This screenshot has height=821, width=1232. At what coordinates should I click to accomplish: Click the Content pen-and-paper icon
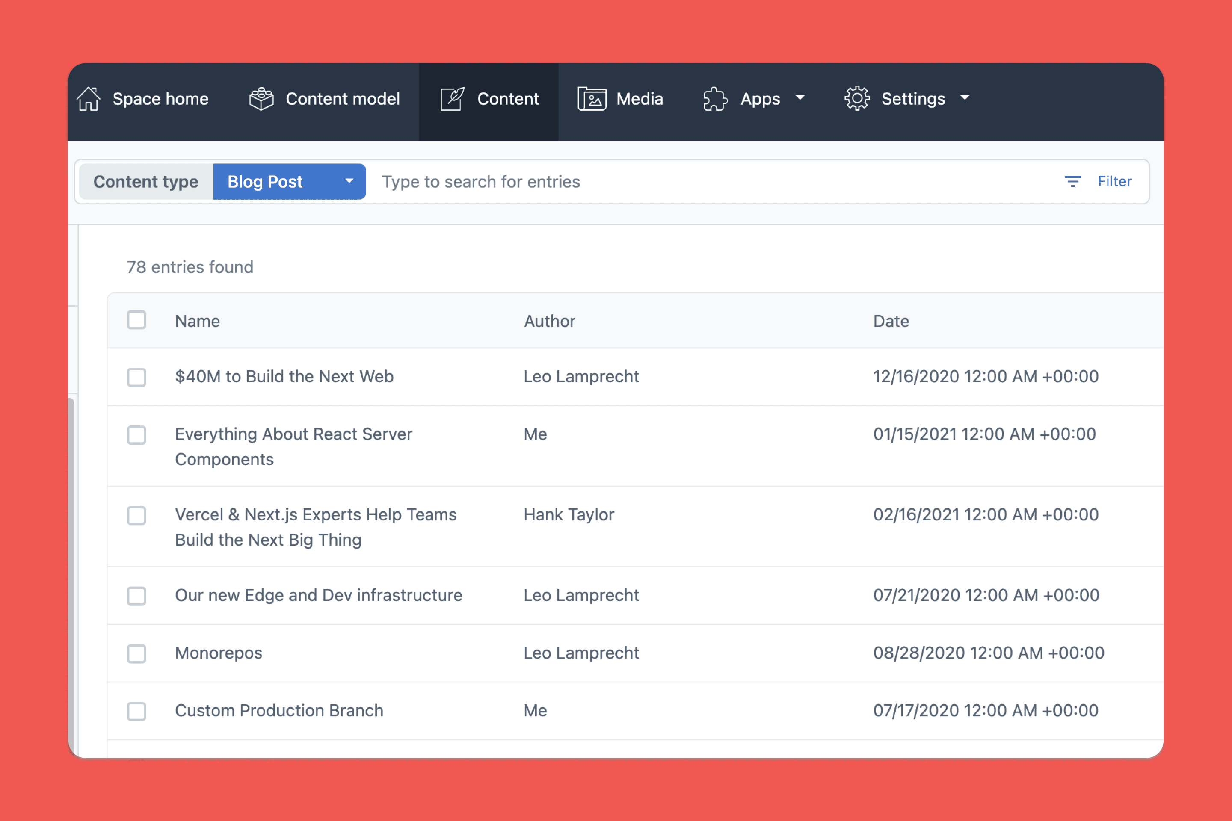[452, 99]
